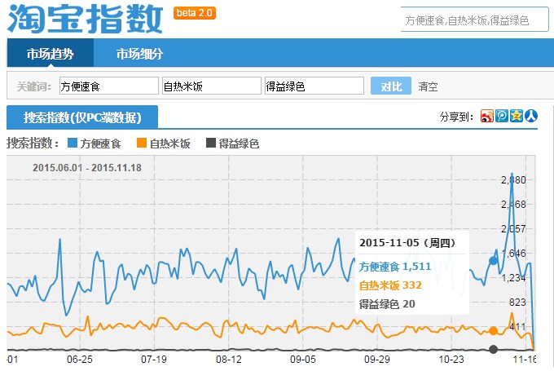Toggle 方便速食 blue legend series
The height and width of the screenshot is (371, 554).
94,144
